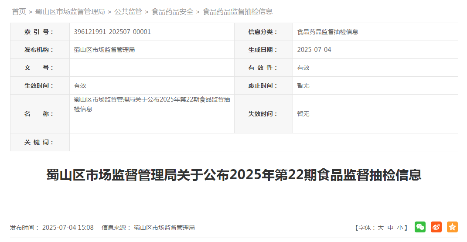Open 食品药品安全 breadcrumb link

click(x=172, y=12)
